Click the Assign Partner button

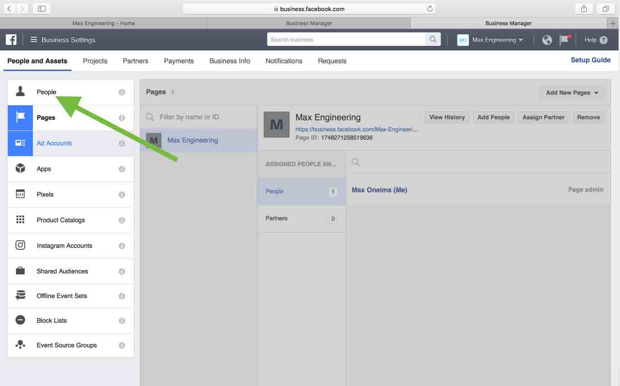tap(544, 117)
